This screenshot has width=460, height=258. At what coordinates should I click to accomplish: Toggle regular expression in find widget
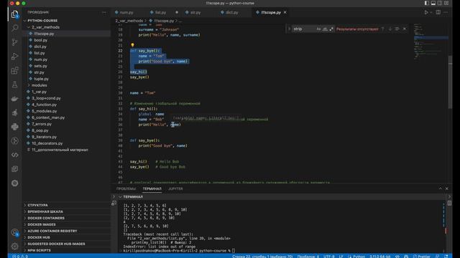click(331, 29)
